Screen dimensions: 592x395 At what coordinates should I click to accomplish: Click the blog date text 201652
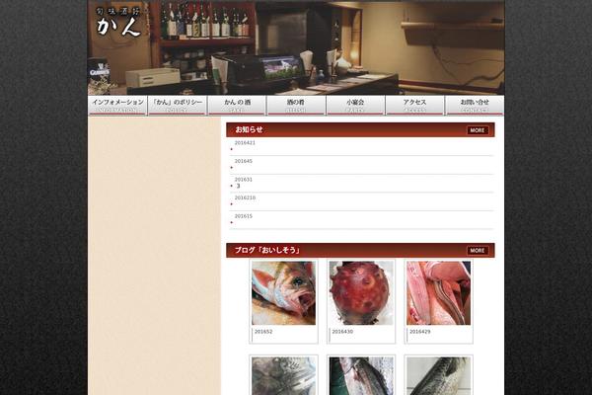pos(263,332)
